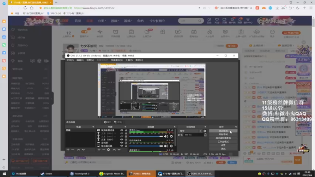Toggle lock on 视频采集设备 source

(126, 130)
